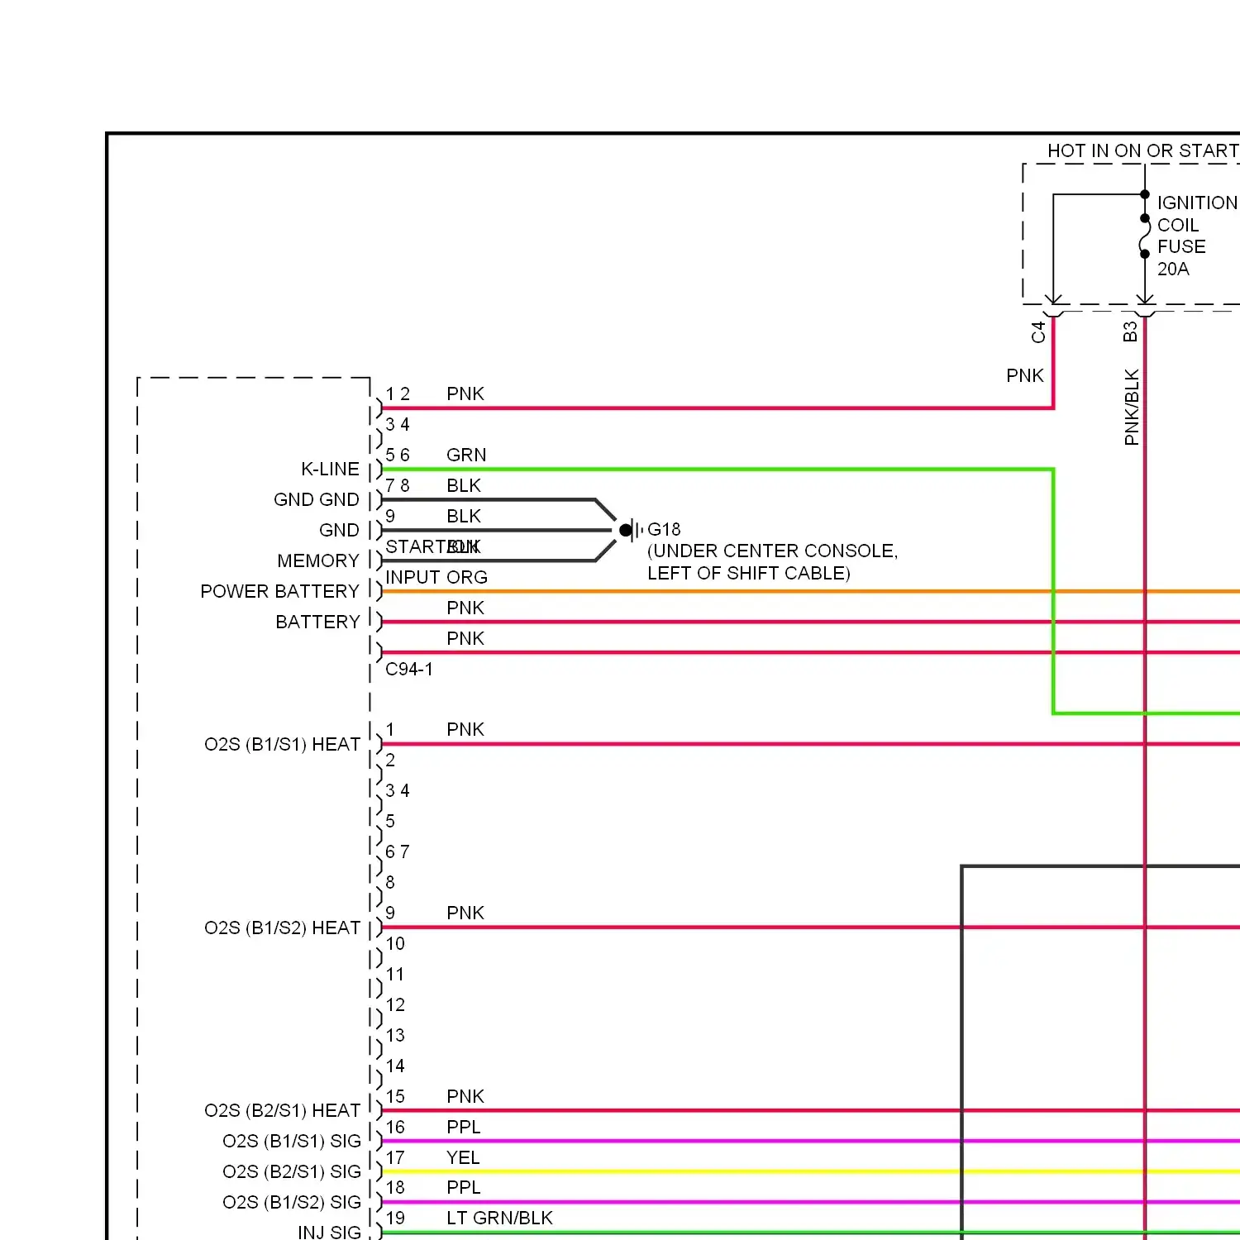This screenshot has width=1240, height=1240.
Task: Click the PNK wire label at pin 9
Action: coord(465,913)
